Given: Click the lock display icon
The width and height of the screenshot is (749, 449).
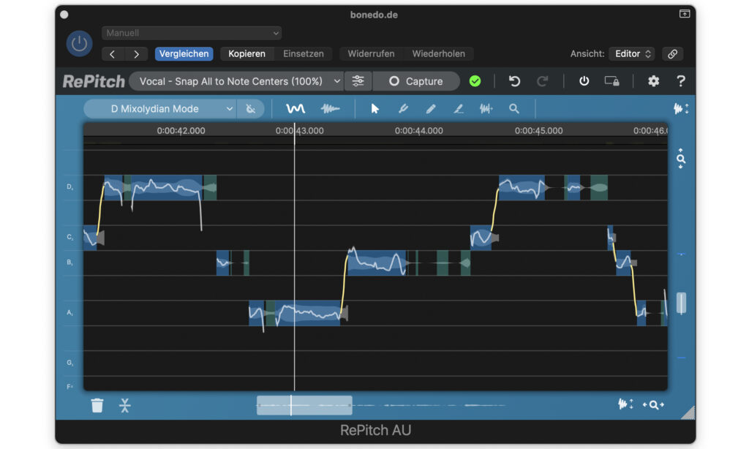Looking at the screenshot, I should [612, 81].
